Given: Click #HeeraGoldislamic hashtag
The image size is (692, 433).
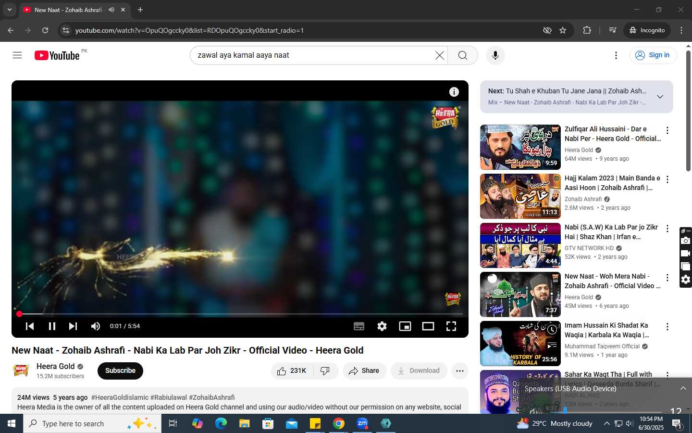Looking at the screenshot, I should click(120, 397).
